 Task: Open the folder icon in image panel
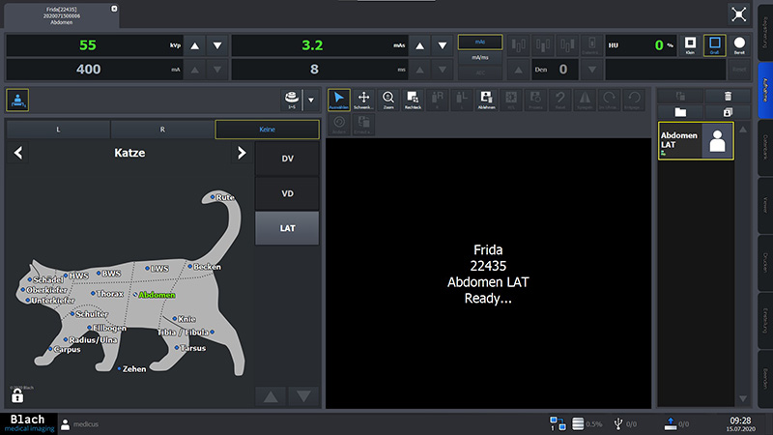tap(680, 112)
